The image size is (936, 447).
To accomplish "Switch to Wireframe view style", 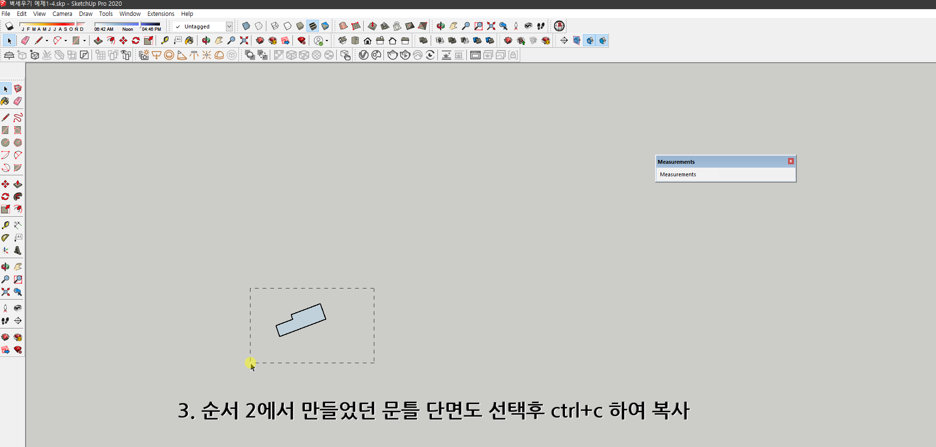I will pyautogui.click(x=275, y=26).
